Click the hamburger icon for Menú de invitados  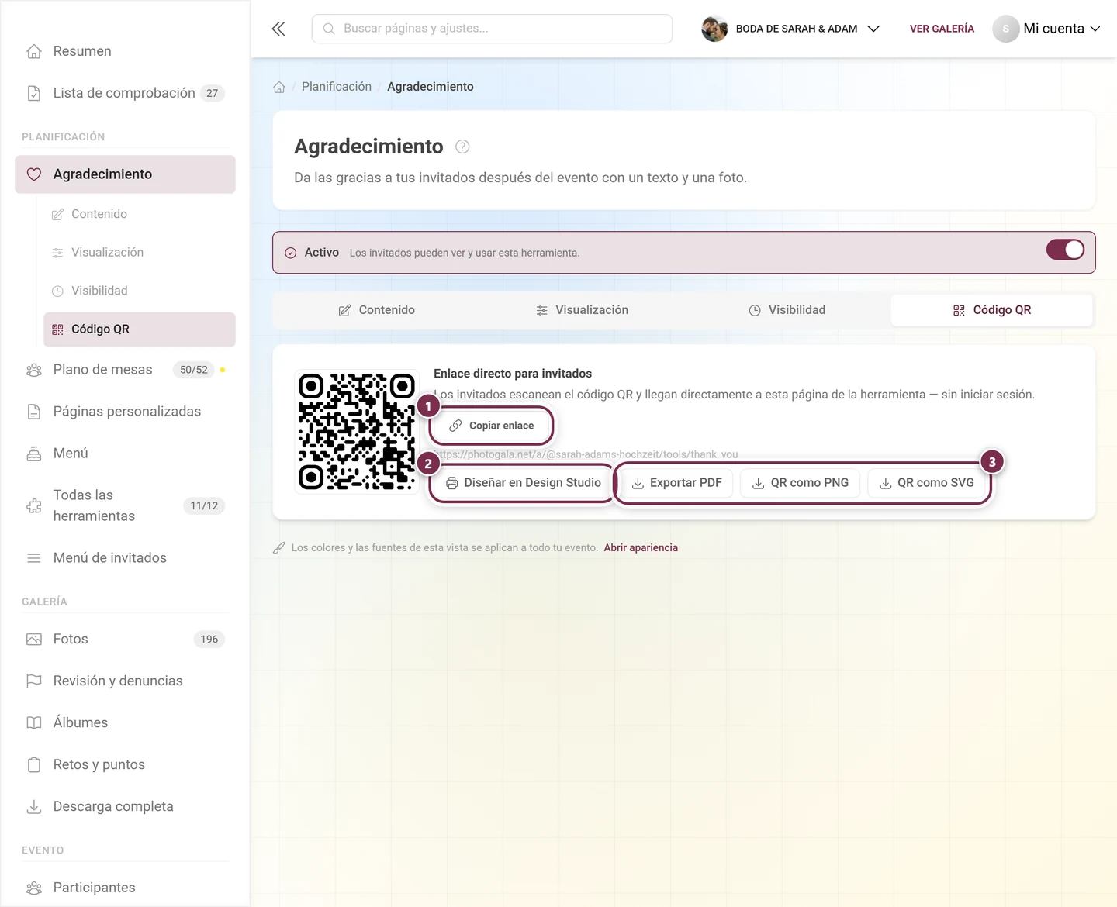click(34, 558)
